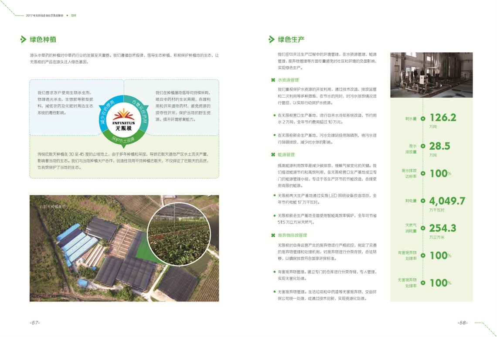Click page number -57-
Viewport: 497px width, 337px height.
35,323
